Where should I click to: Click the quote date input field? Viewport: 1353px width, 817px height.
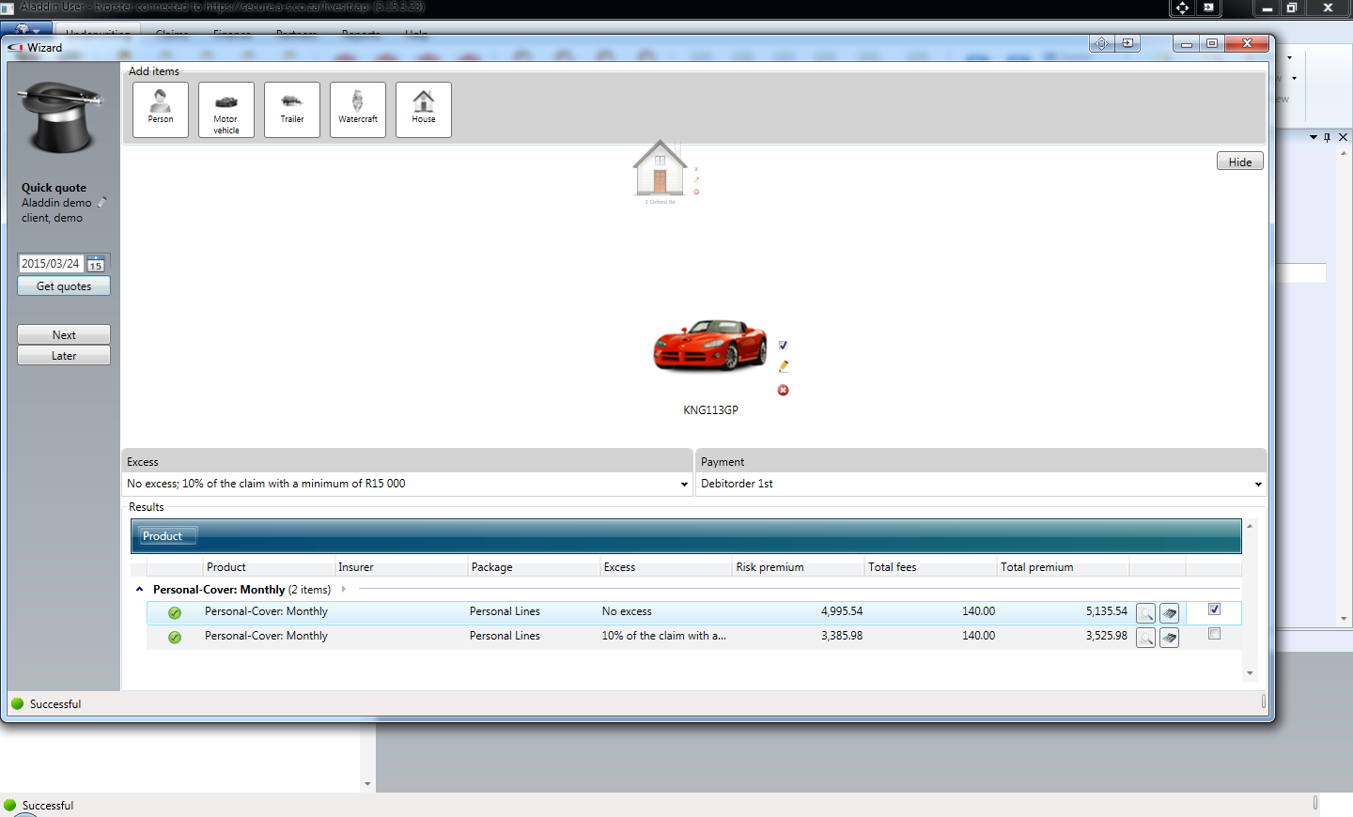pyautogui.click(x=51, y=264)
